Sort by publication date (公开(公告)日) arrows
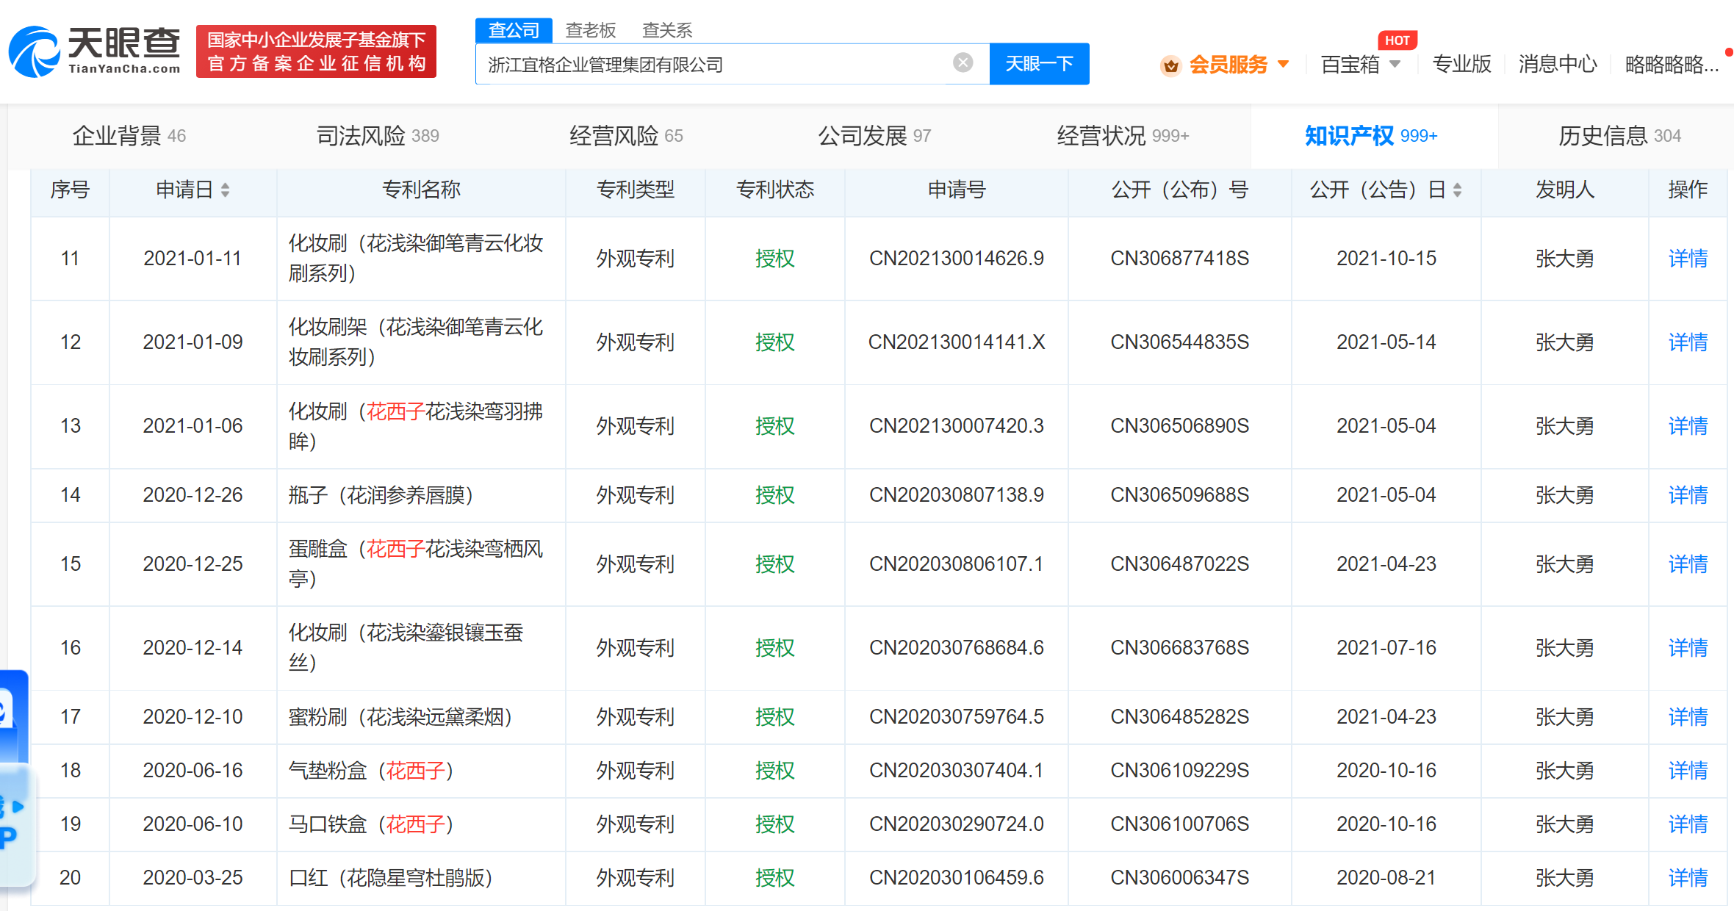 1457,190
